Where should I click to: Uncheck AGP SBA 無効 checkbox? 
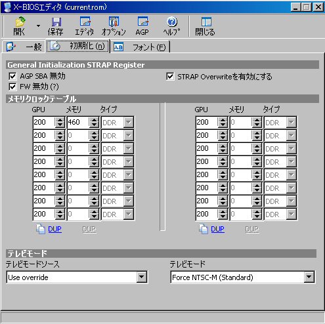[12, 76]
